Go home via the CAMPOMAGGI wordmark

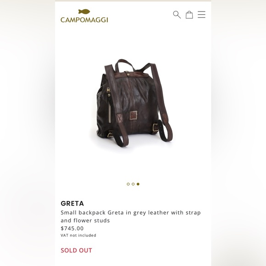click(x=84, y=20)
